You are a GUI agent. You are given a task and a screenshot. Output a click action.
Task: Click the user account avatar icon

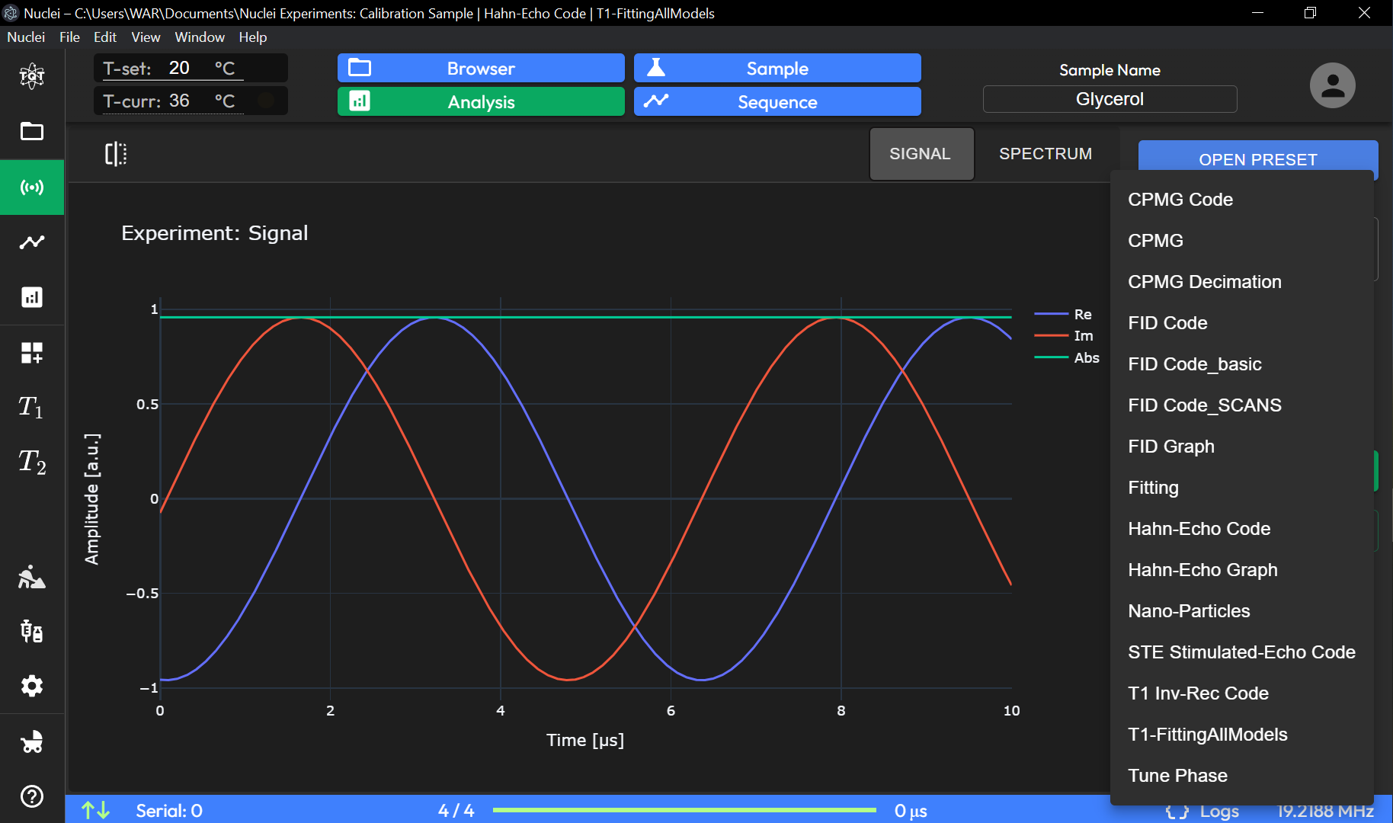point(1333,85)
